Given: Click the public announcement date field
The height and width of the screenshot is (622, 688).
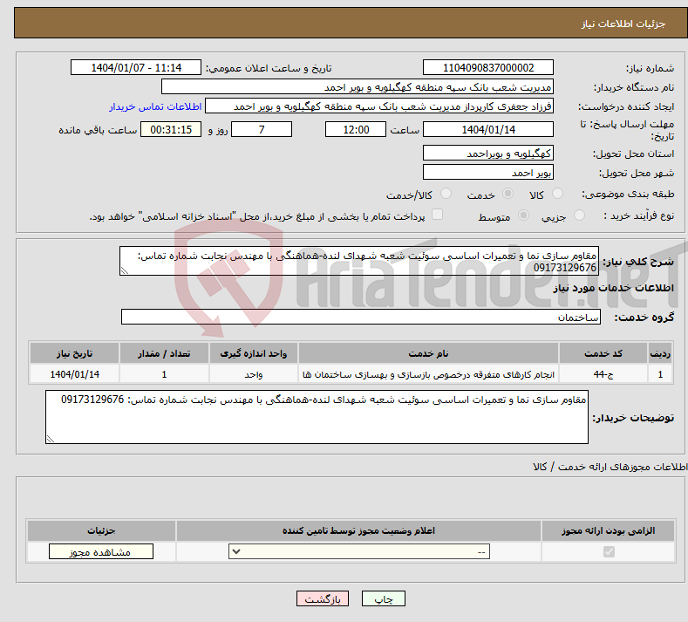Looking at the screenshot, I should click(136, 67).
